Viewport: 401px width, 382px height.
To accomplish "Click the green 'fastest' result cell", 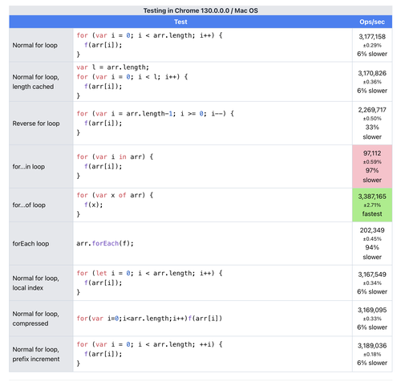I will (372, 205).
